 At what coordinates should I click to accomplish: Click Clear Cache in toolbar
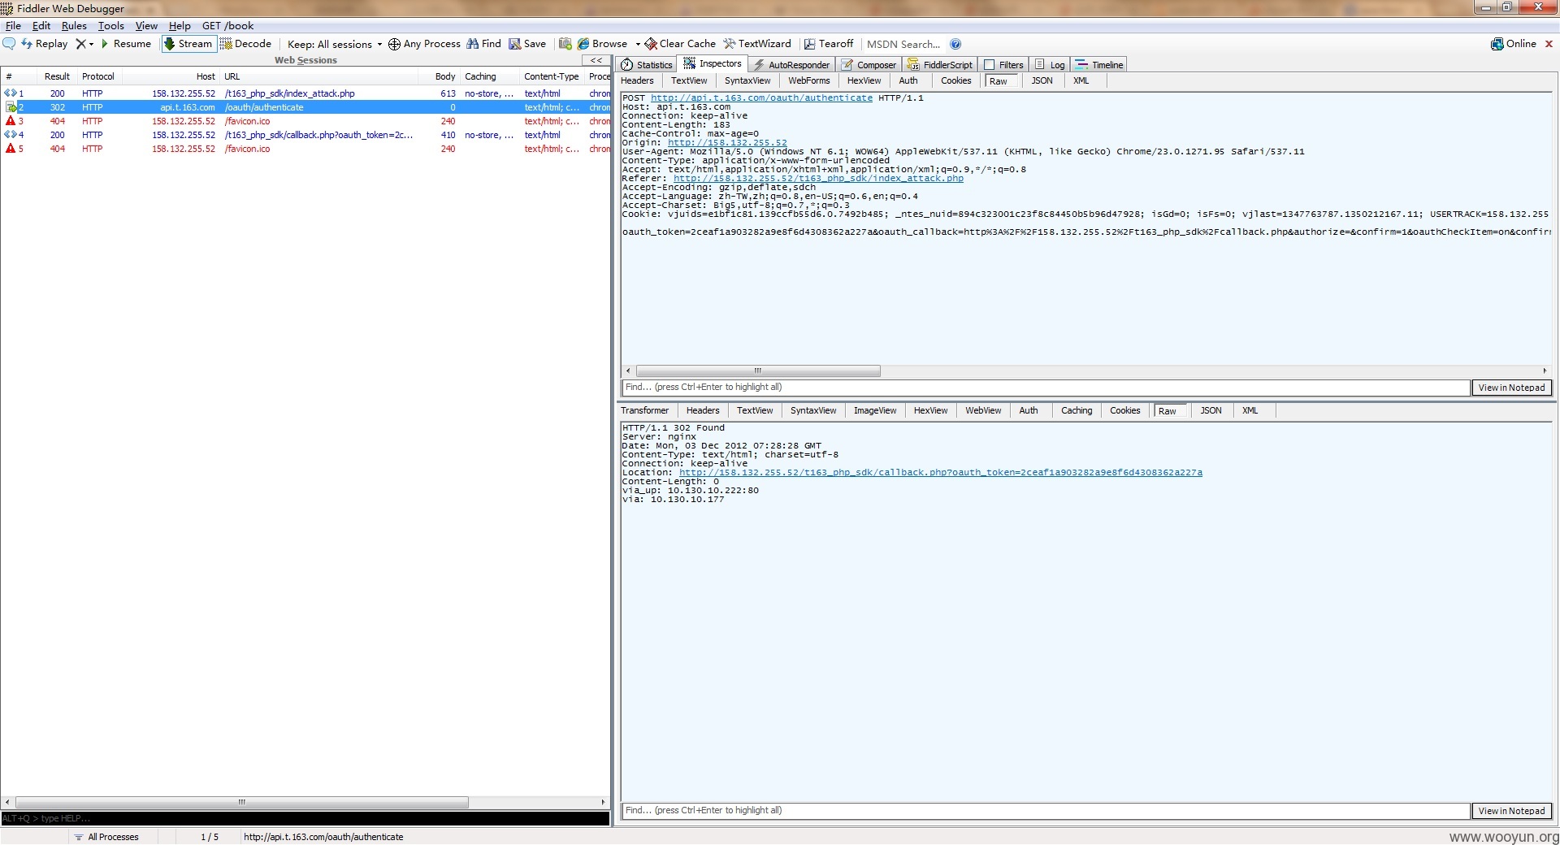pyautogui.click(x=680, y=44)
